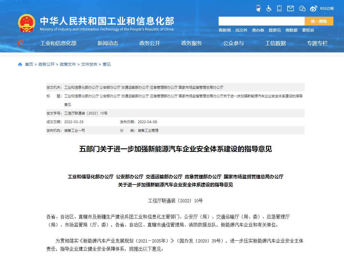
Task: Open 政务服务 navigation menu
Action: pyautogui.click(x=192, y=43)
